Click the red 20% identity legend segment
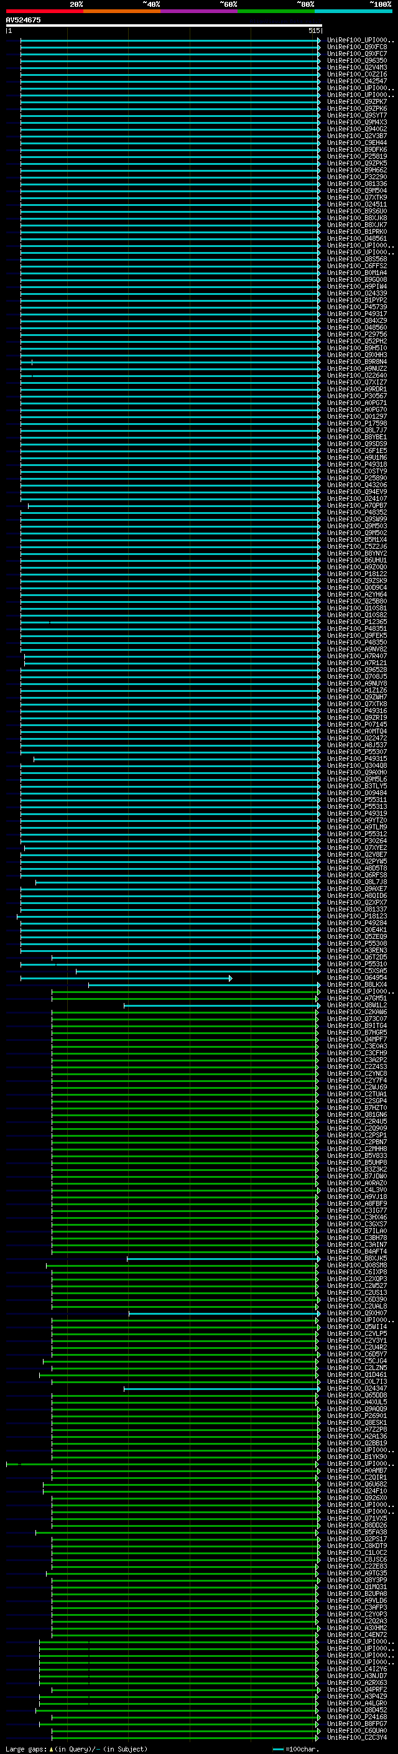Image resolution: width=398 pixels, height=1754 pixels. (44, 11)
